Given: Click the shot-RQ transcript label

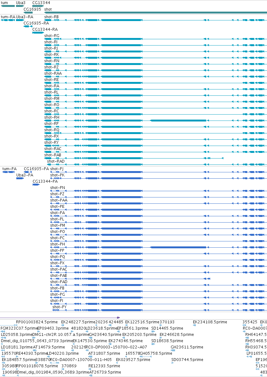Looking at the screenshot, I should pyautogui.click(x=51, y=130).
